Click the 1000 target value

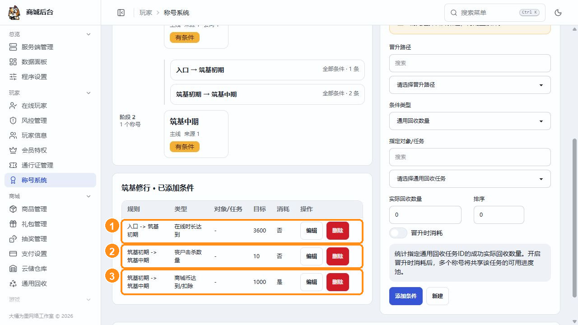click(260, 282)
